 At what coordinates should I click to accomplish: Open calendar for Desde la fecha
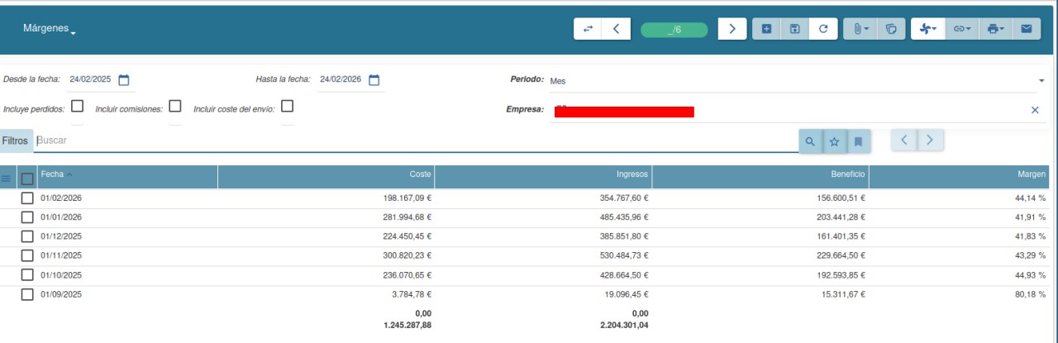pos(124,80)
